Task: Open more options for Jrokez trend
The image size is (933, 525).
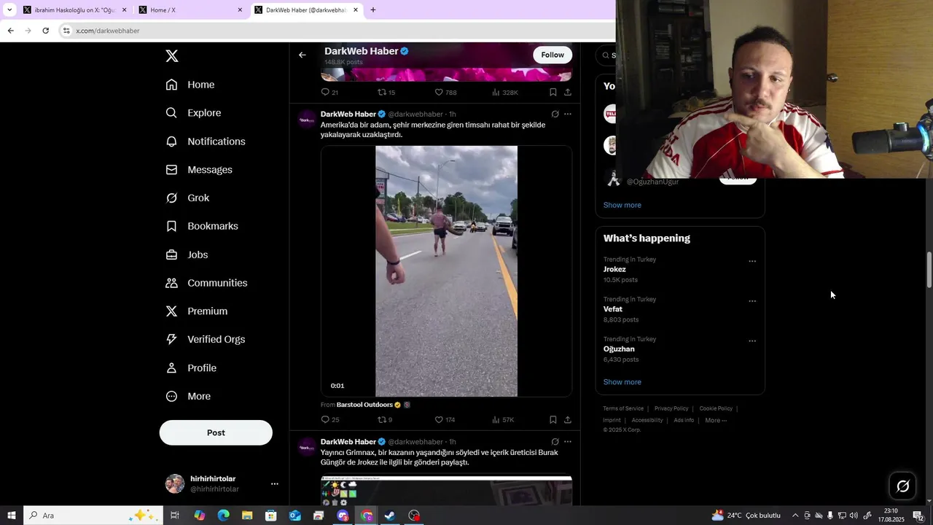Action: [x=752, y=261]
